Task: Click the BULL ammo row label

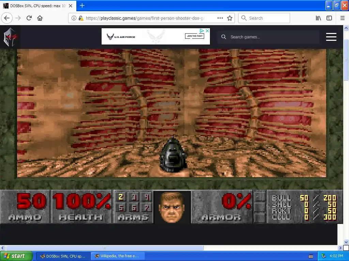Action: pos(281,197)
